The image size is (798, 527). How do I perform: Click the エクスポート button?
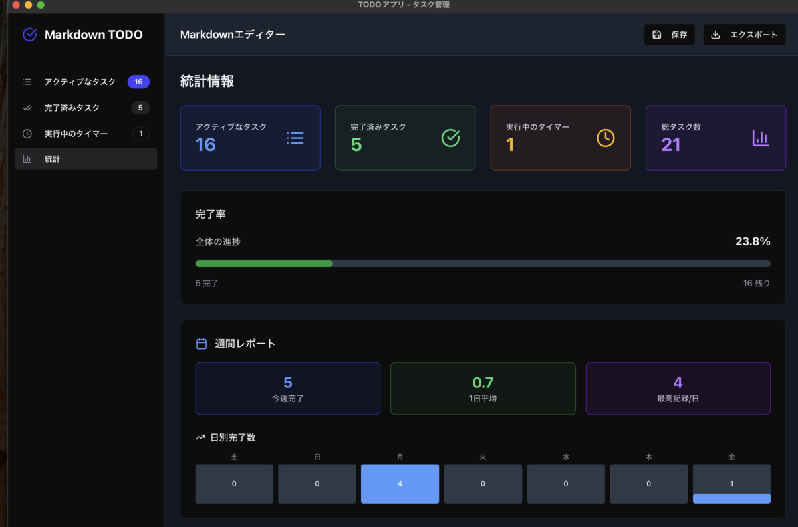click(x=744, y=35)
